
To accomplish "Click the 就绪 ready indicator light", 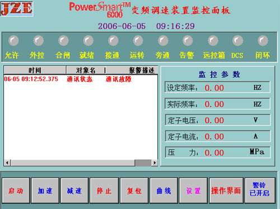I will (x=88, y=40).
